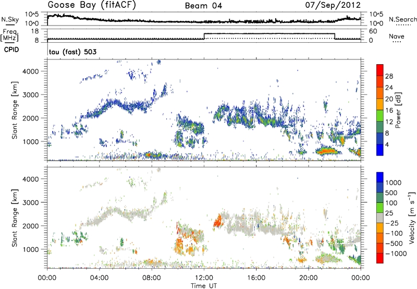Click the '60' Nave axis label
Screen dimensions: 417x289
[x=373, y=31]
